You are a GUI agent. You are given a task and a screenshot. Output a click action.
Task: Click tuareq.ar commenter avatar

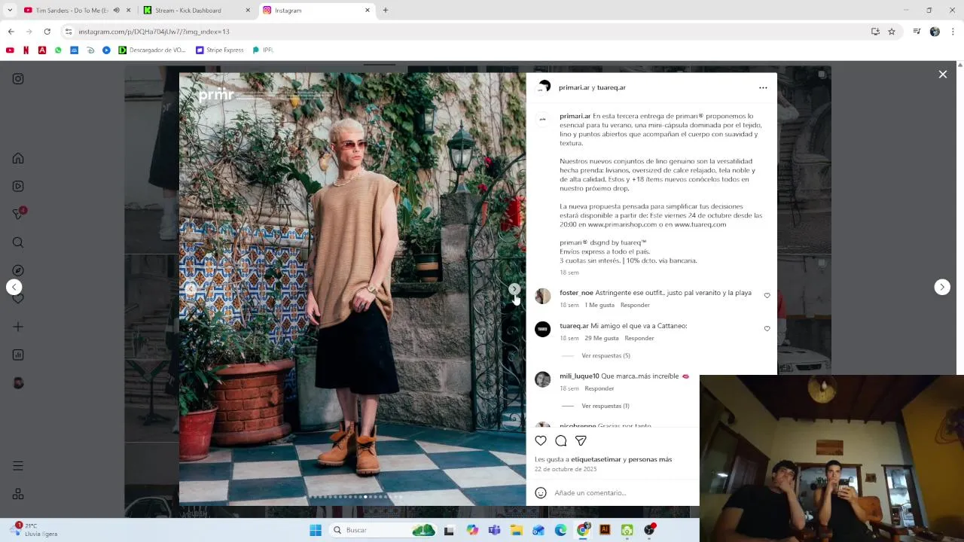tap(543, 329)
